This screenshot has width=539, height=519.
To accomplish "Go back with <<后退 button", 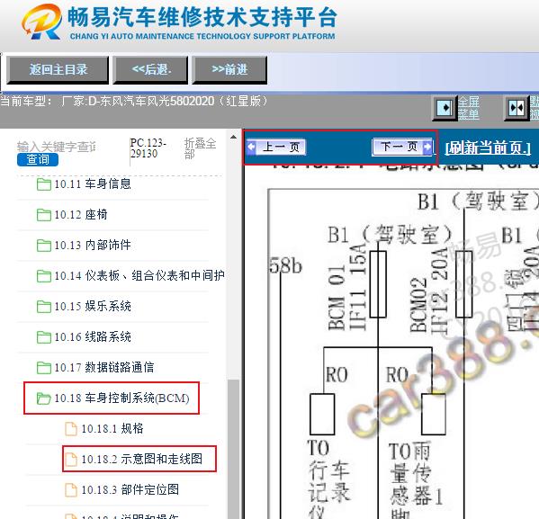I will [x=151, y=70].
